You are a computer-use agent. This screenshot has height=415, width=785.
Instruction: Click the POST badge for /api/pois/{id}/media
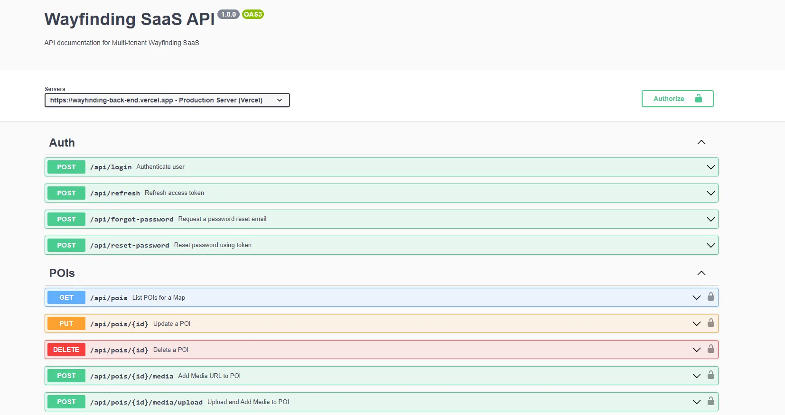pyautogui.click(x=66, y=376)
